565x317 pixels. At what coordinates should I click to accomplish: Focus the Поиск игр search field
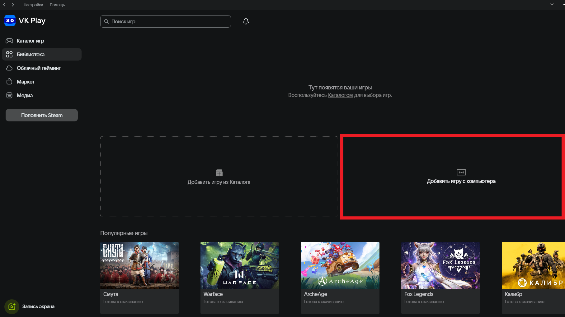coord(166,21)
